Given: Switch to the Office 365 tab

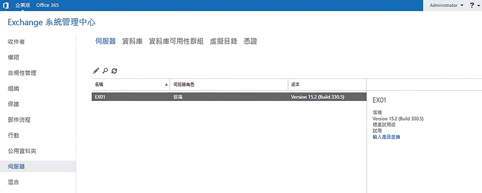Looking at the screenshot, I should [x=47, y=5].
